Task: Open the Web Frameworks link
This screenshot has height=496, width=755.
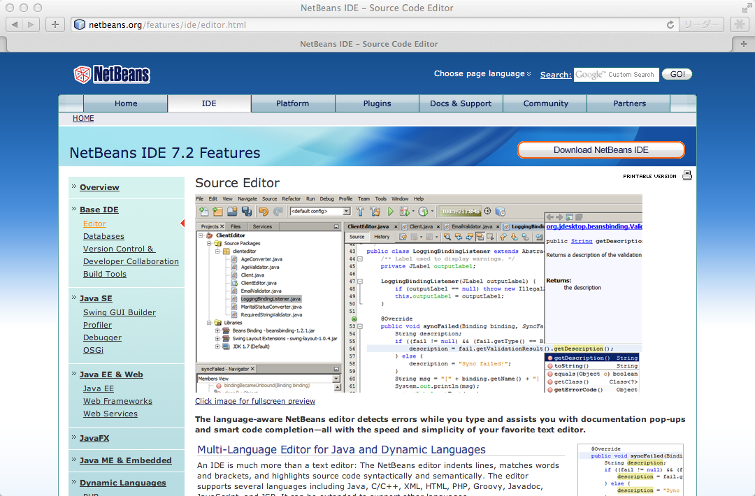Action: coord(117,401)
